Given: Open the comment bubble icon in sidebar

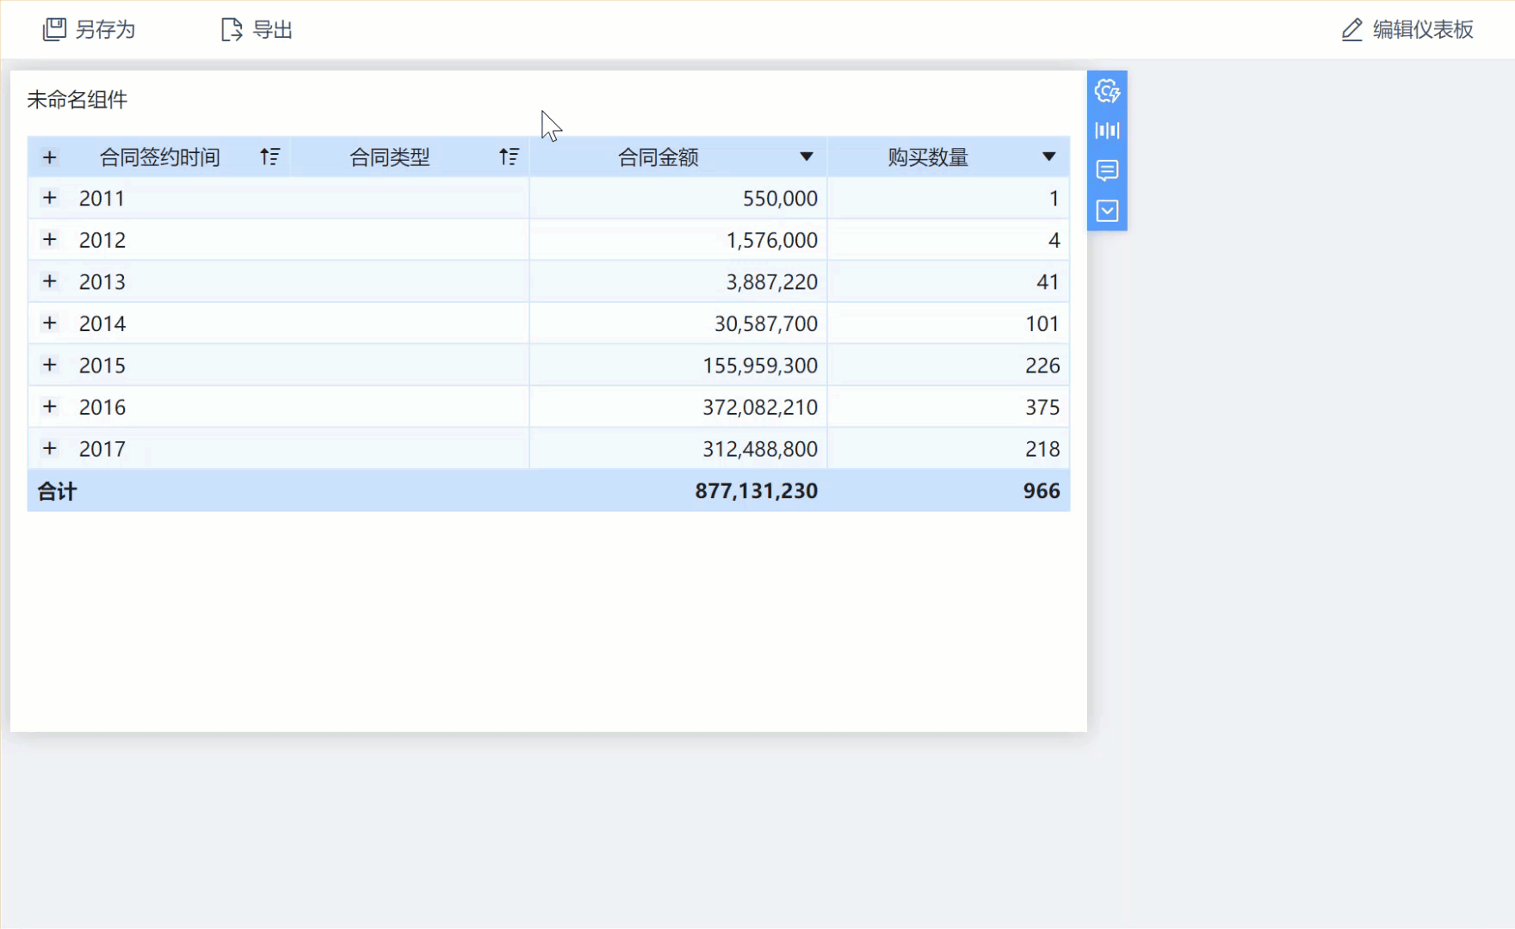Looking at the screenshot, I should pyautogui.click(x=1107, y=170).
